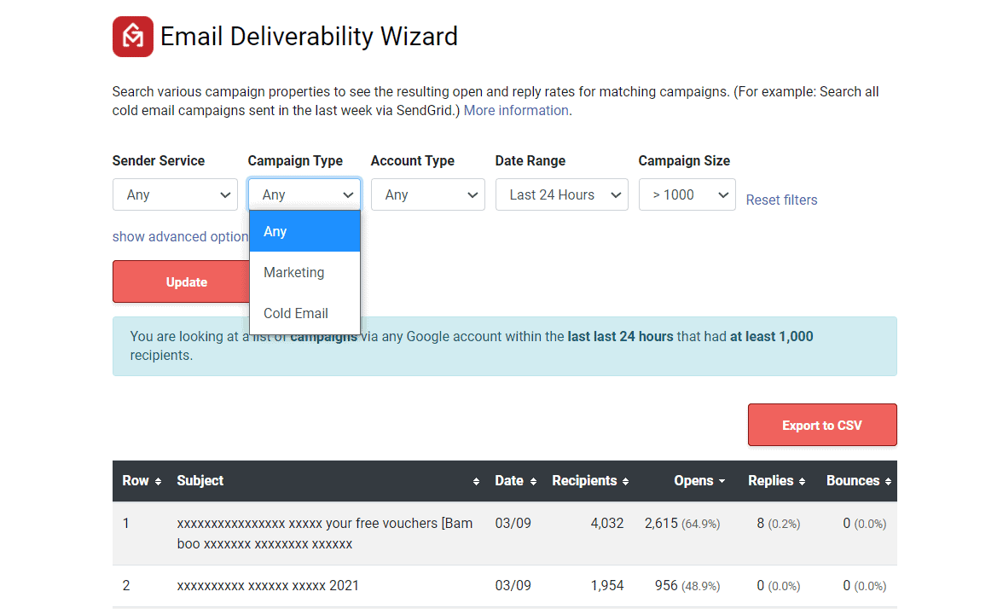Click the GMass logo icon

[x=133, y=37]
